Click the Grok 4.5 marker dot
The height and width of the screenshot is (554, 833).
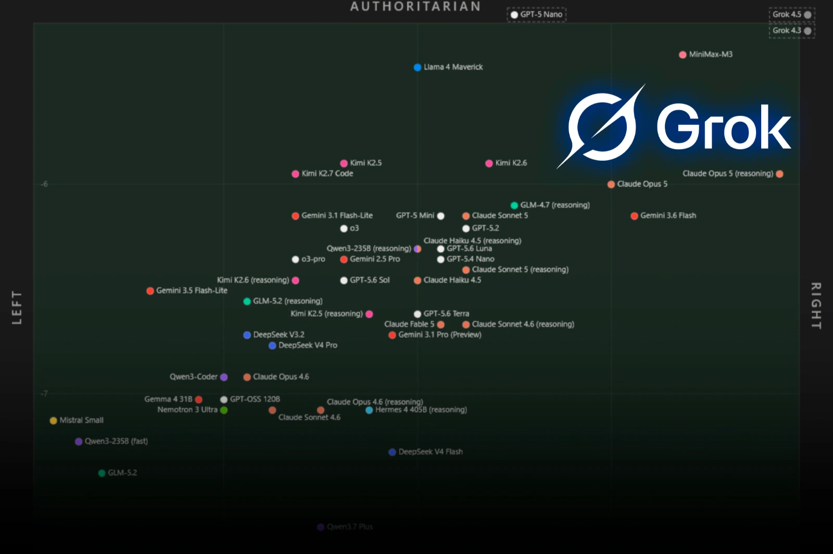(x=807, y=15)
